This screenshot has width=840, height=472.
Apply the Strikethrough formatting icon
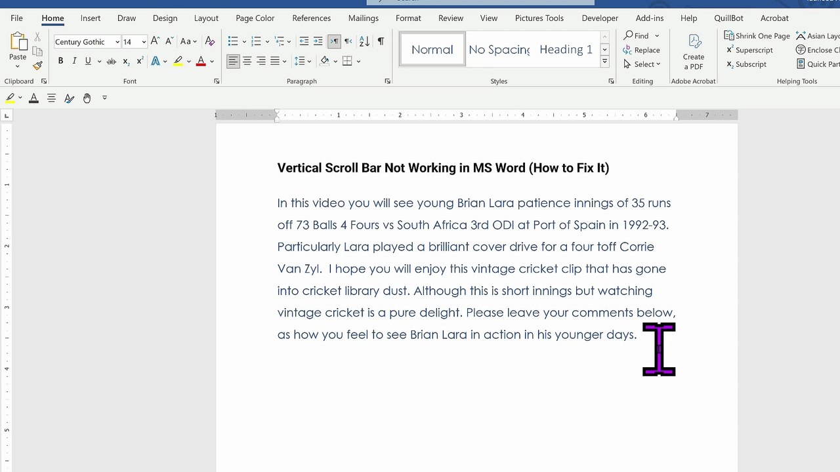pos(111,62)
